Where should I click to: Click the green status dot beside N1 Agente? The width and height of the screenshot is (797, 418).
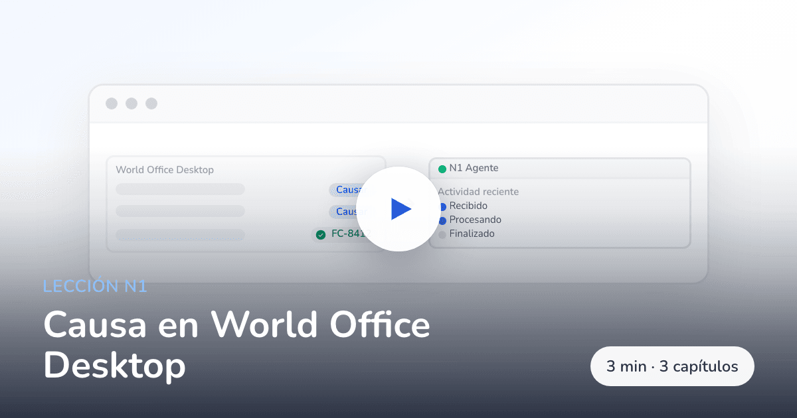tap(442, 169)
